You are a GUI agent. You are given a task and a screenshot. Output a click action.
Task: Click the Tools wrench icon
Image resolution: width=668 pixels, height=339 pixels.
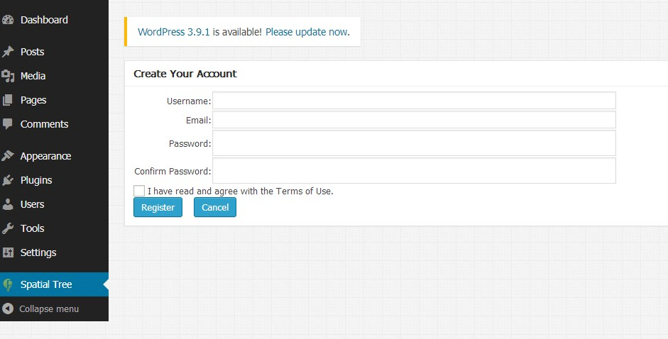pyautogui.click(x=8, y=228)
